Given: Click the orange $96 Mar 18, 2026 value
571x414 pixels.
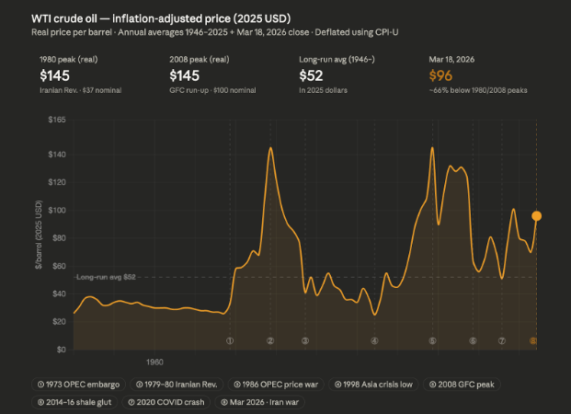Looking at the screenshot, I should 442,77.
